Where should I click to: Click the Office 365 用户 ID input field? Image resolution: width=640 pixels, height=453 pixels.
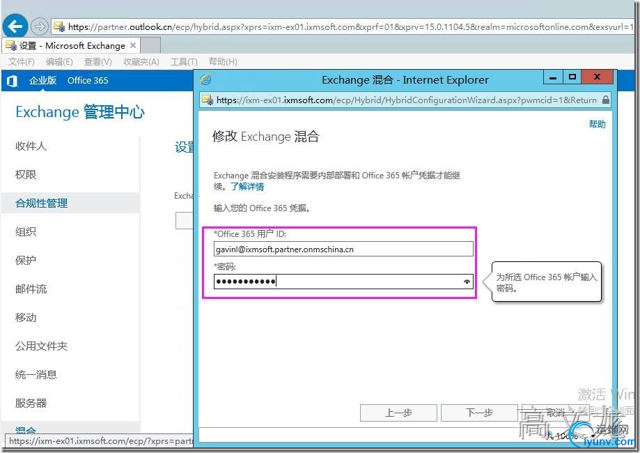point(343,249)
